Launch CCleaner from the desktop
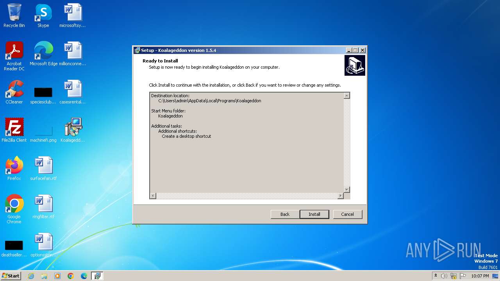The width and height of the screenshot is (500, 281). coord(14,92)
